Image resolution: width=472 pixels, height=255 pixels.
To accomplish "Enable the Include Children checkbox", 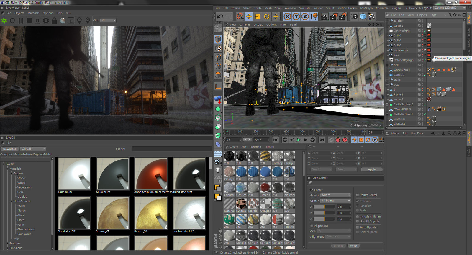I will point(358,216).
